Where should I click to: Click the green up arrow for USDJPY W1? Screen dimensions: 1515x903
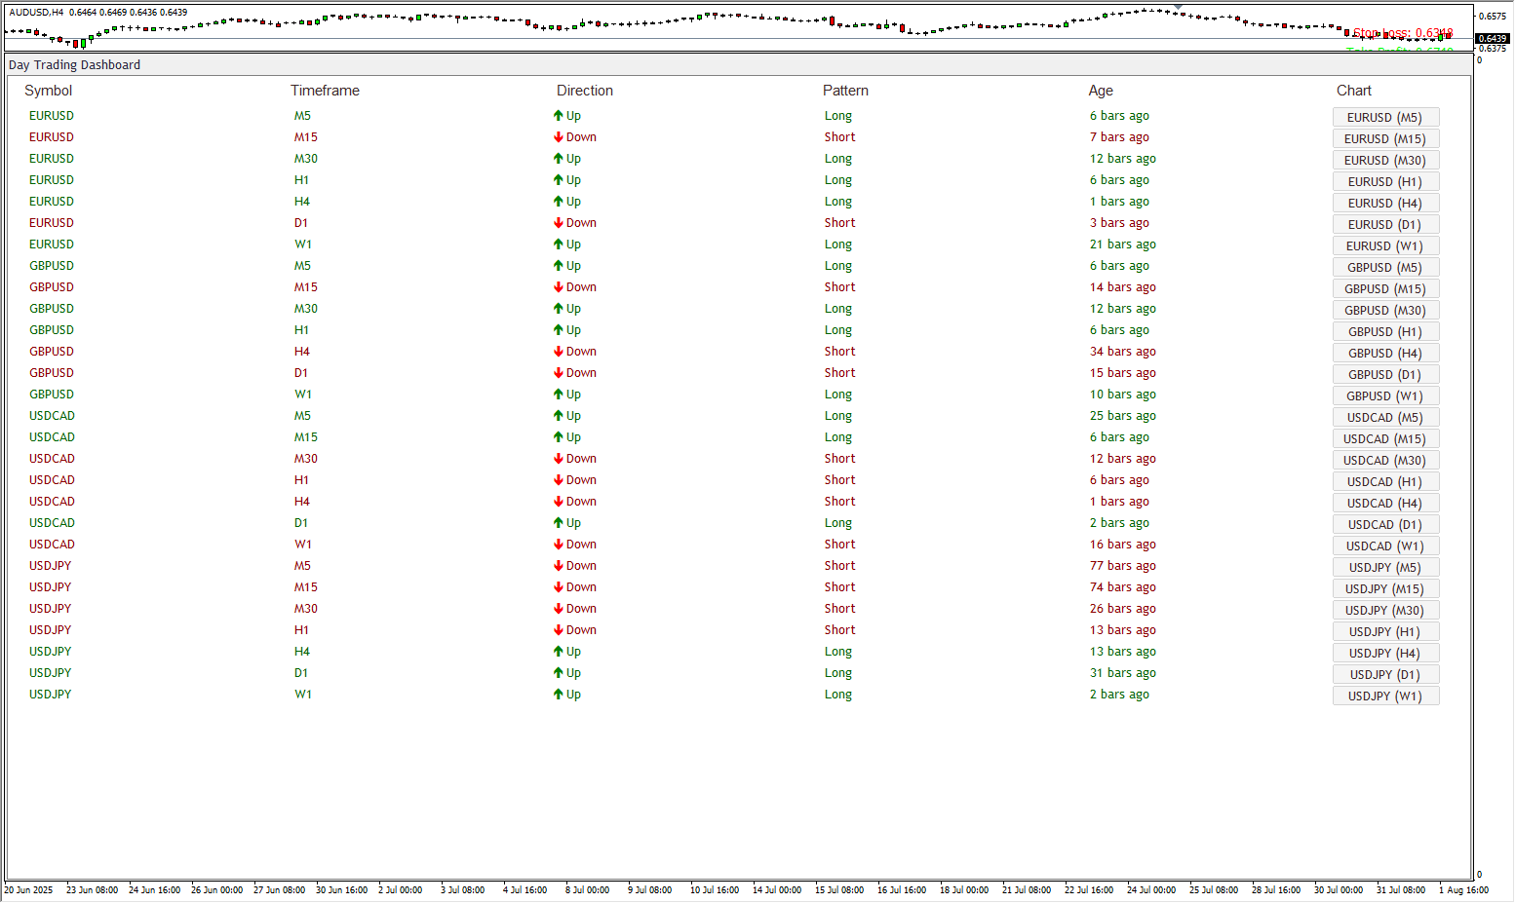pos(559,695)
